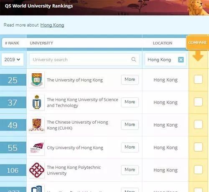Click the search magnifier icon
The height and width of the screenshot is (192, 209).
tap(133, 60)
